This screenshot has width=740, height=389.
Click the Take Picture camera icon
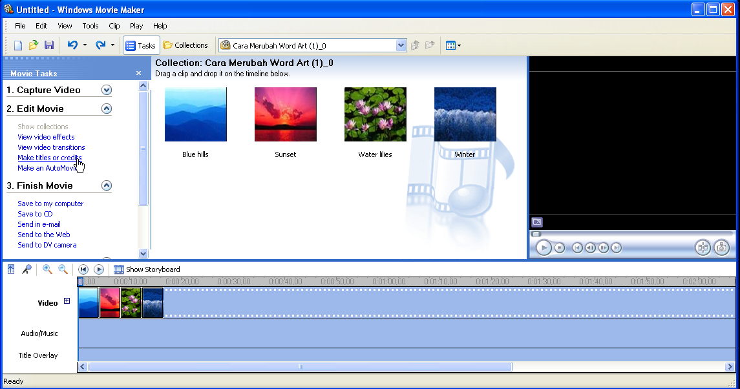(722, 248)
